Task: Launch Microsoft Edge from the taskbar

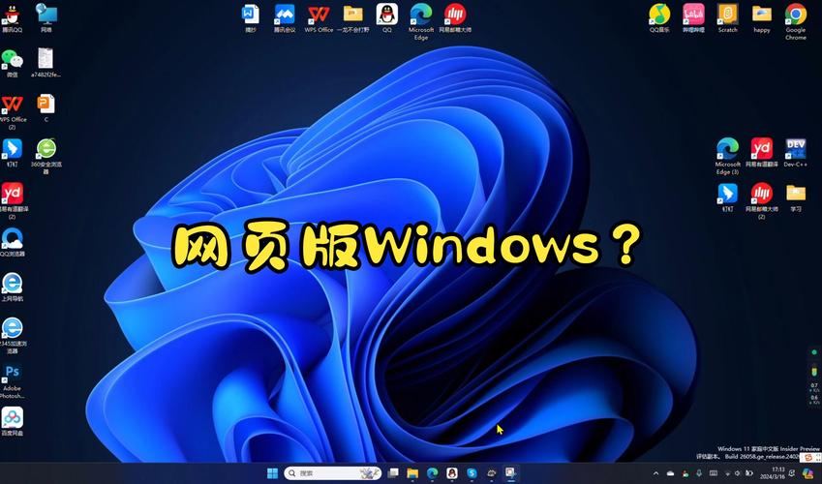Action: (x=433, y=473)
